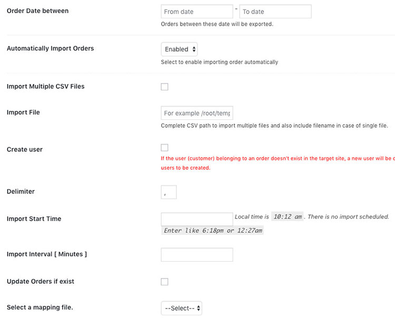Click the 'Create user' label text
Screen dimensions: 395x318
coord(25,149)
